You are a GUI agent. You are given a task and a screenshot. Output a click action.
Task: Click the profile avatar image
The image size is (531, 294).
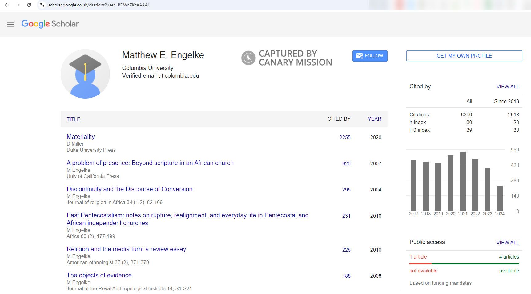(85, 74)
